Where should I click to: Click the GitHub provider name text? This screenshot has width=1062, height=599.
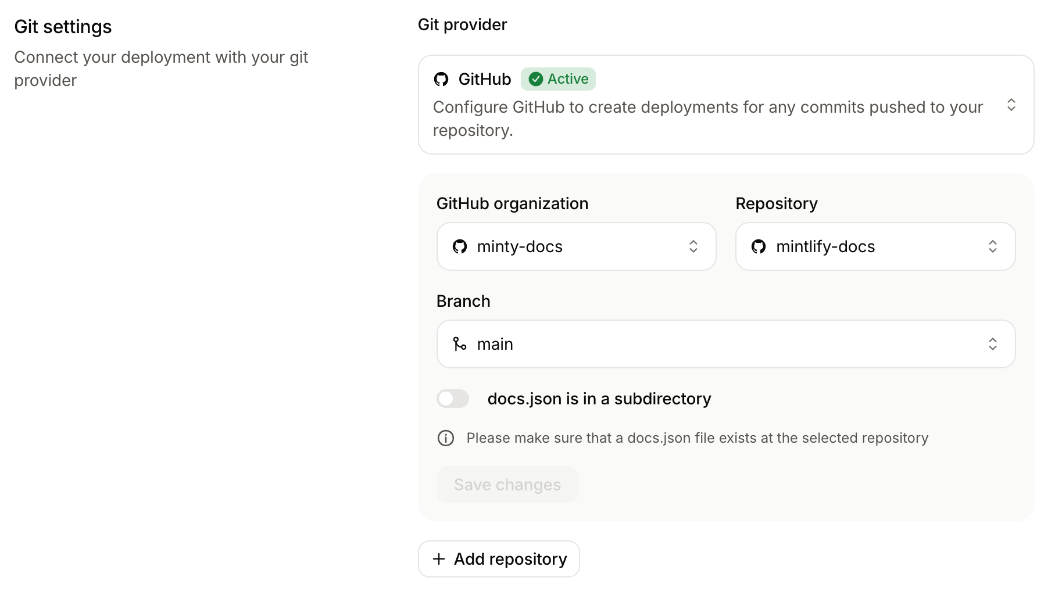pos(485,79)
